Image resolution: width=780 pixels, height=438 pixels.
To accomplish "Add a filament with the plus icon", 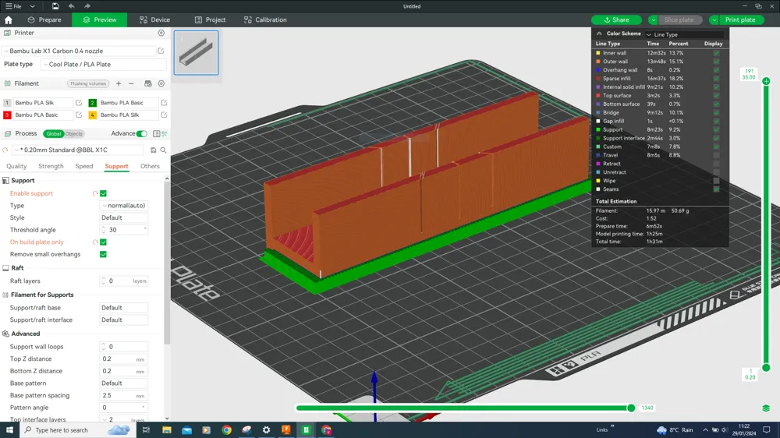I will point(119,83).
